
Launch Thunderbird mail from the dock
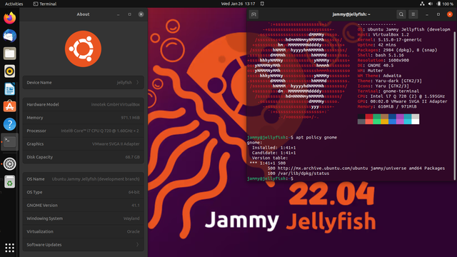tap(9, 36)
